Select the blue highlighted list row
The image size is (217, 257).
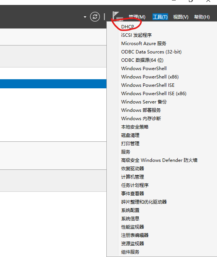coord(53,84)
